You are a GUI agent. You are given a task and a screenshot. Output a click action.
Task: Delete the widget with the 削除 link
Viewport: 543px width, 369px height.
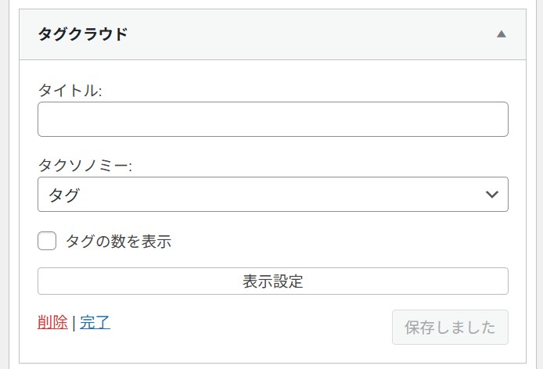click(52, 322)
